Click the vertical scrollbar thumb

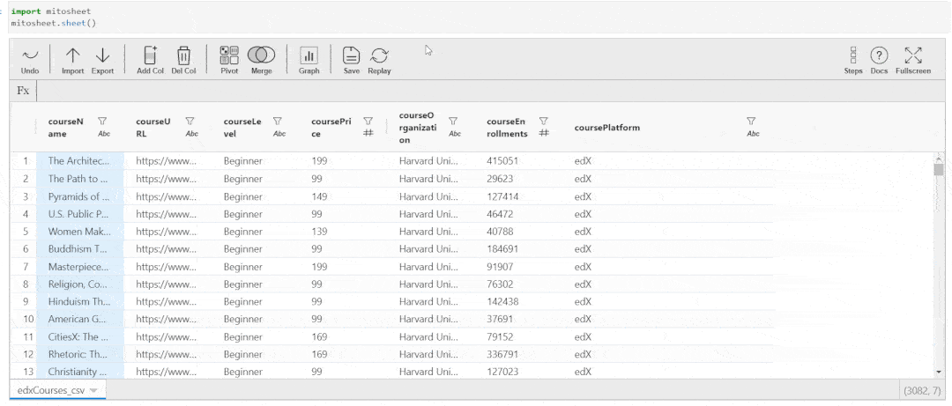click(940, 169)
